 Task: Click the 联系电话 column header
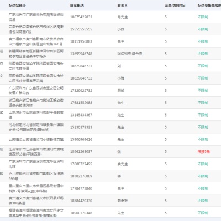[77, 6]
